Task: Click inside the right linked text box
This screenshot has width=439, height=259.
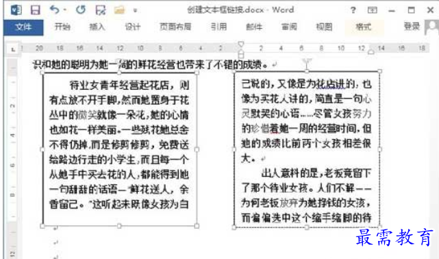Action: (x=306, y=151)
